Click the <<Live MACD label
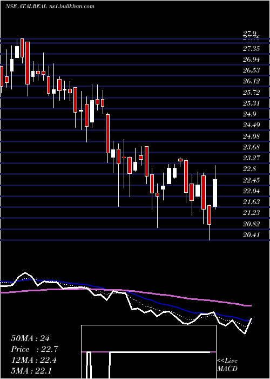The height and width of the screenshot is (379, 270). pos(227,364)
